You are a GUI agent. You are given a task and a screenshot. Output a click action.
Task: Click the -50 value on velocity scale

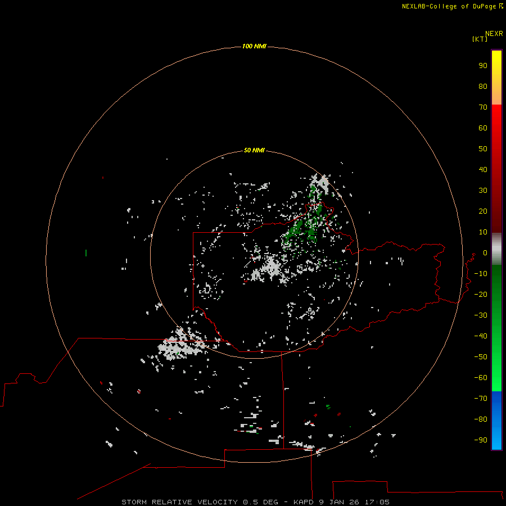coord(481,356)
